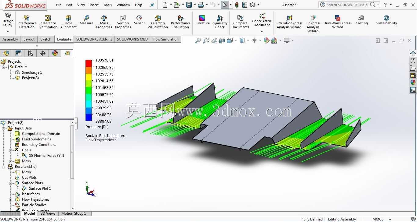The image size is (417, 222).
Task: Open the ConfigurationManager tab
Action: (31, 53)
